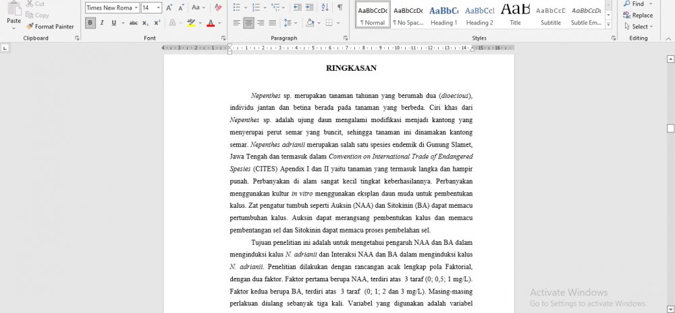Click the vertical scrollbar thumb

coord(670,128)
